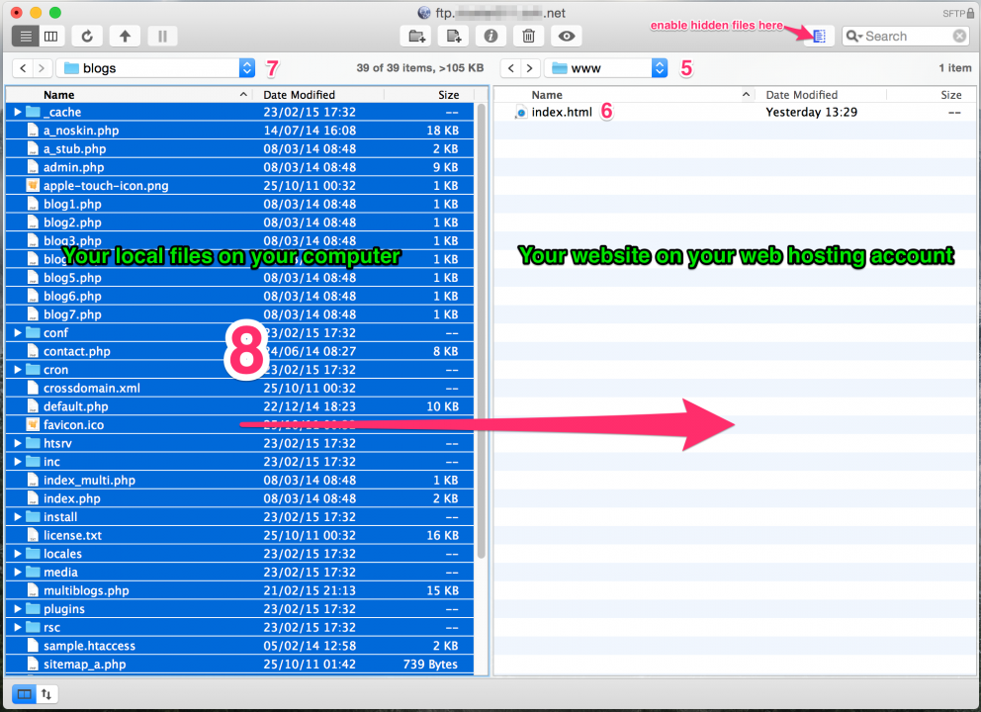Clear the search field with X button
Image resolution: width=981 pixels, height=712 pixels.
tap(959, 37)
